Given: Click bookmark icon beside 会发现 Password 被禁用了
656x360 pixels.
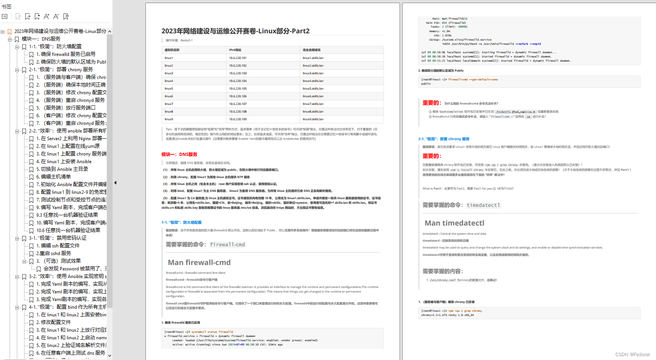Looking at the screenshot, I should (x=39, y=269).
